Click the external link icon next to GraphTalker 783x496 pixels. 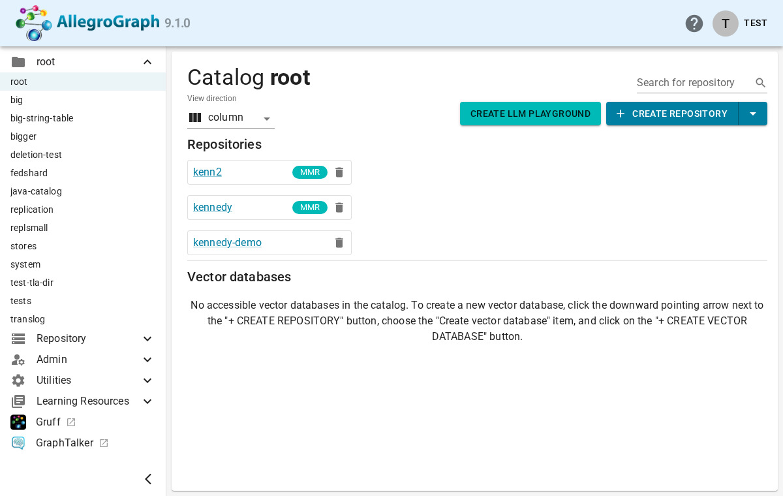tap(104, 443)
